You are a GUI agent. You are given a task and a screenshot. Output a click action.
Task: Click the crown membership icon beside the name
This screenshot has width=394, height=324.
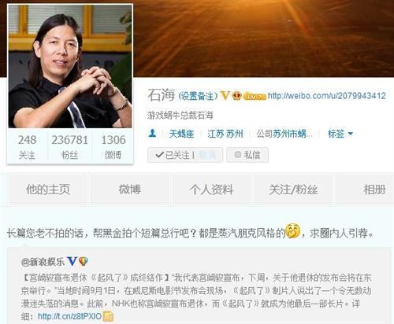click(x=237, y=96)
